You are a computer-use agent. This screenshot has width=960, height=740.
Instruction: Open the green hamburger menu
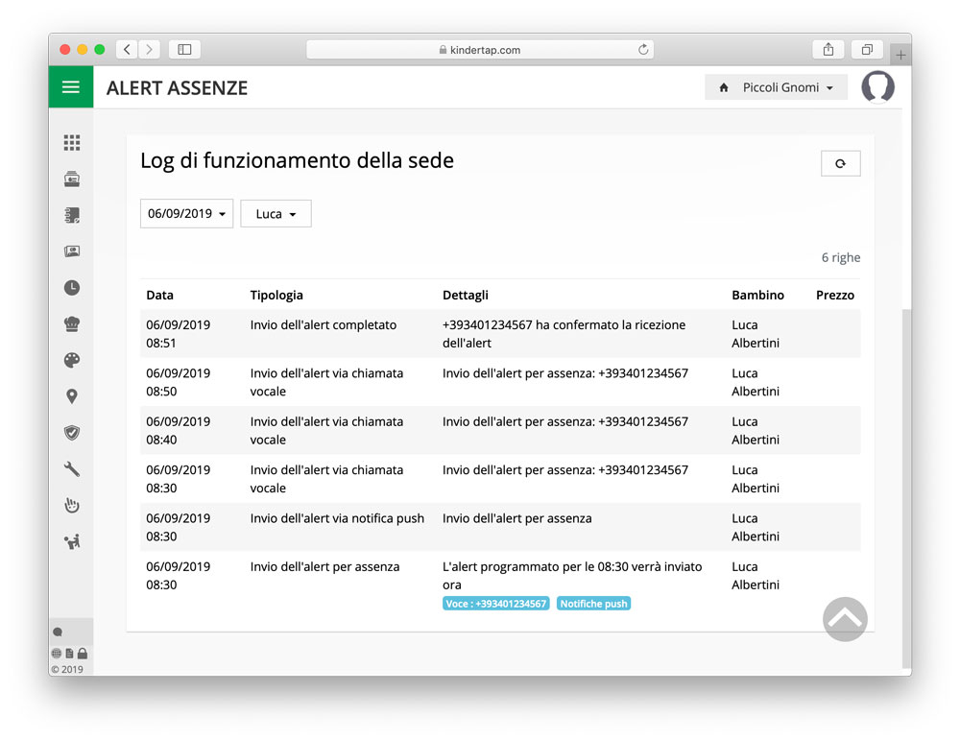click(x=70, y=87)
